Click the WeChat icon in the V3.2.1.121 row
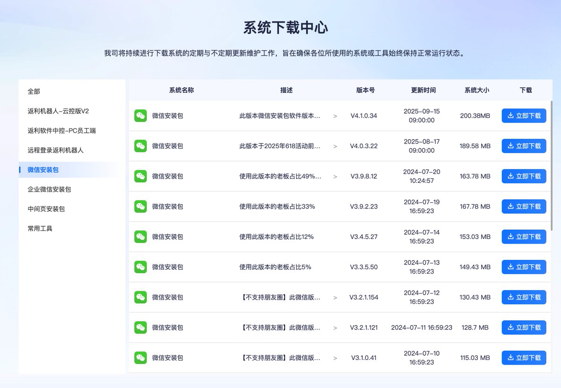The height and width of the screenshot is (388, 561). (x=140, y=327)
